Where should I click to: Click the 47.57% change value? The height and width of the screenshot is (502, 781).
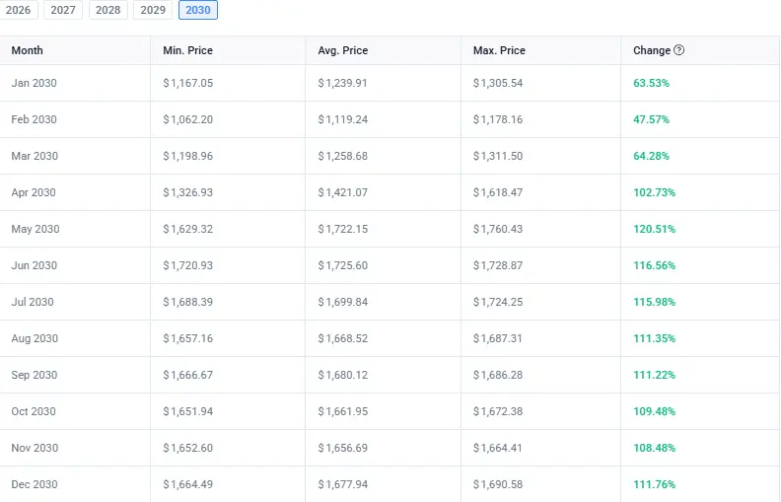pyautogui.click(x=651, y=119)
